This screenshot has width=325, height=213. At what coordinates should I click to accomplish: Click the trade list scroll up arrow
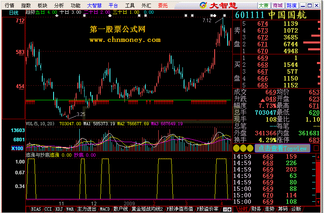[x=318, y=157]
